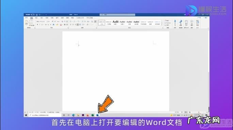Open the font size combo box
The width and height of the screenshot is (233, 130).
[49, 22]
